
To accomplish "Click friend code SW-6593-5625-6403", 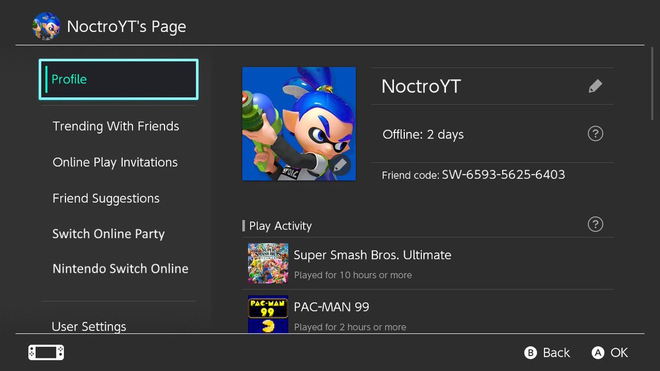I will click(x=503, y=175).
